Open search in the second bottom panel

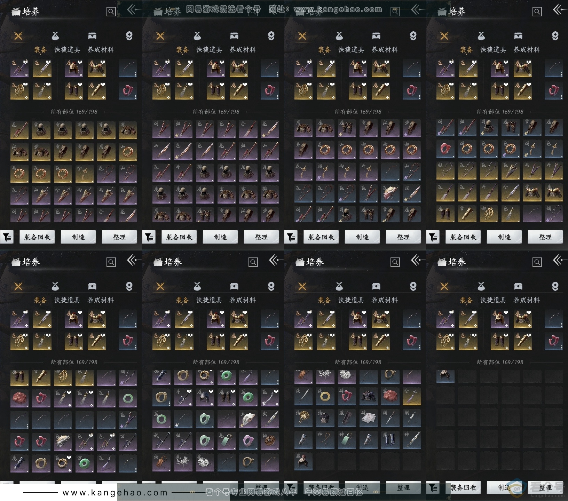253,262
